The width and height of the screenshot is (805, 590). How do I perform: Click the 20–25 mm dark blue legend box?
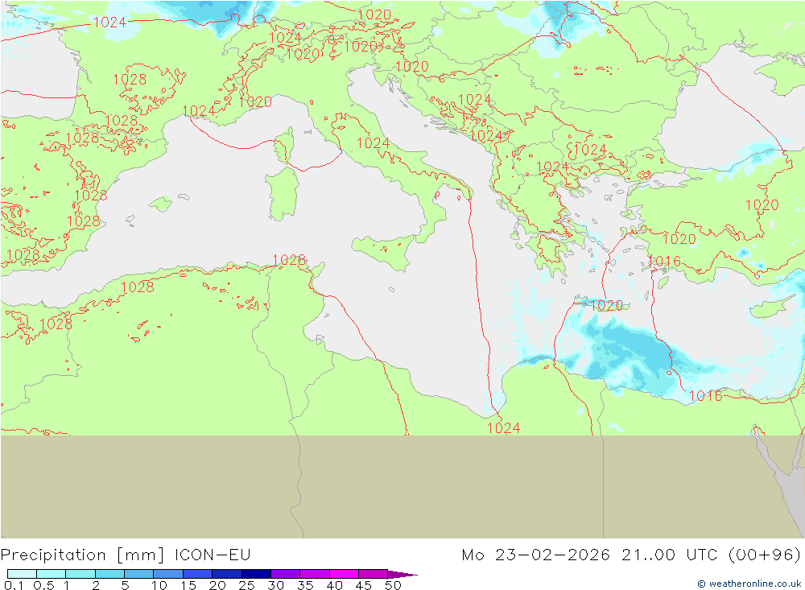[226, 574]
